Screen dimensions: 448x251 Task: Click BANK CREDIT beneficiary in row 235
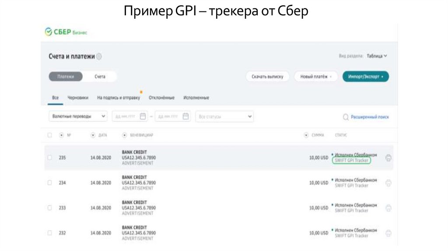click(134, 152)
